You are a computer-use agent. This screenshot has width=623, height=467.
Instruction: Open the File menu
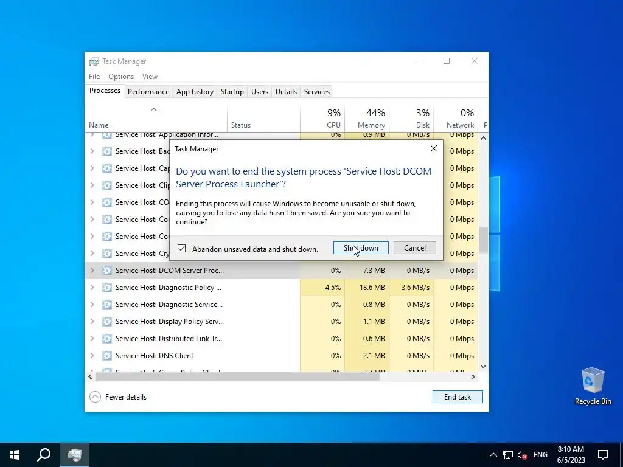(x=94, y=76)
